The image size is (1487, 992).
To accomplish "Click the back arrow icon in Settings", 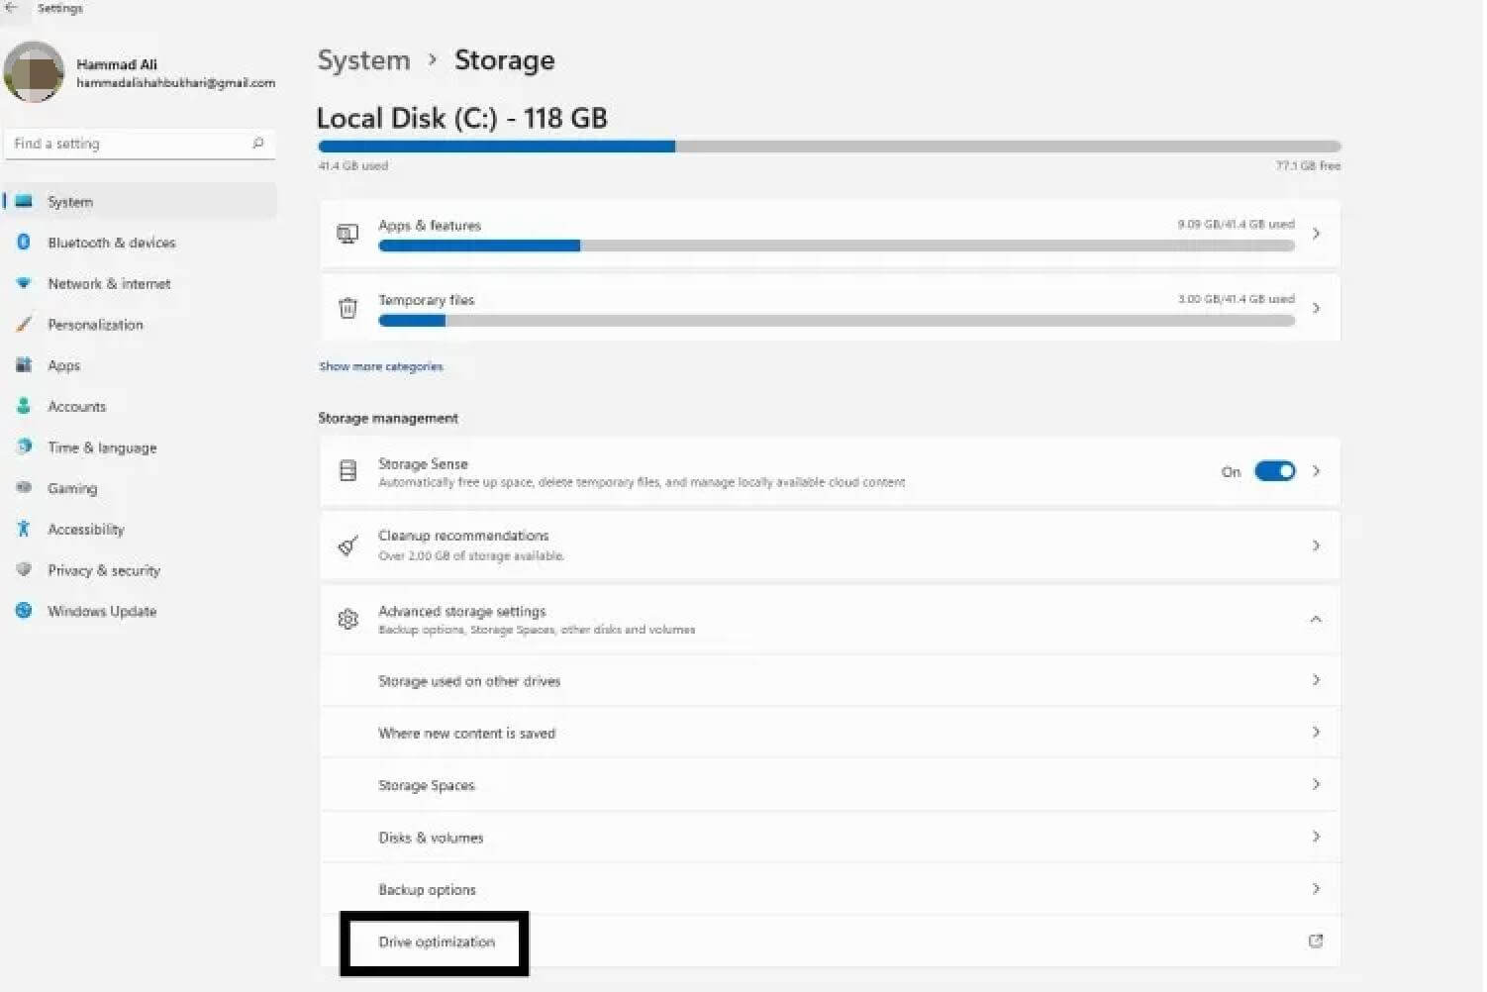I will (12, 8).
